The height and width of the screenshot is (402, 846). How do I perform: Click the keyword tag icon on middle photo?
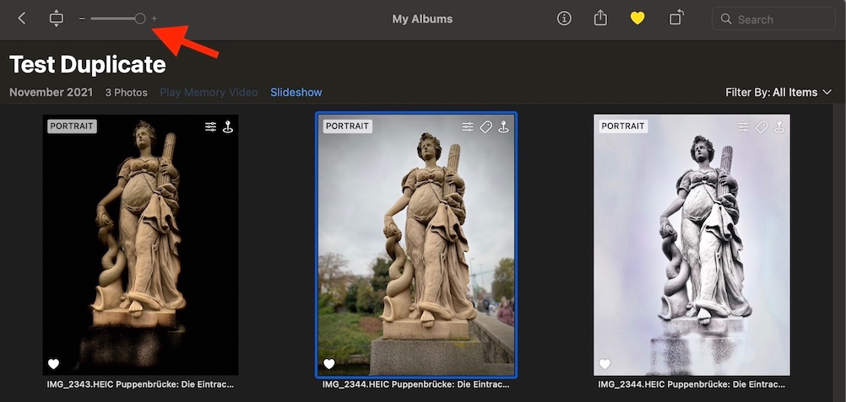click(485, 126)
